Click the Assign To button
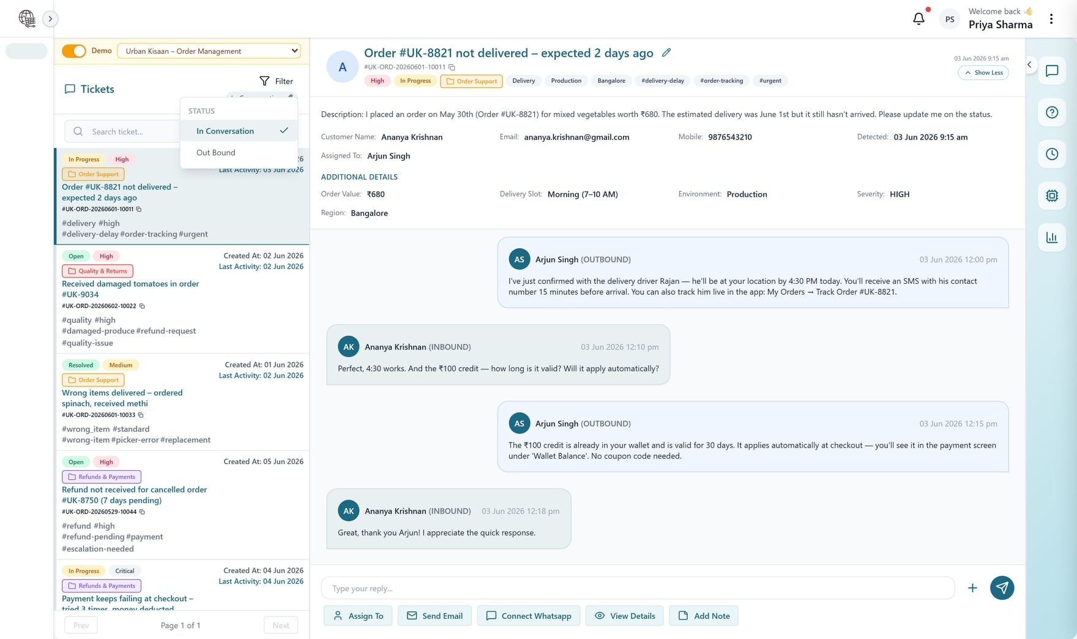The image size is (1077, 639). 358,616
